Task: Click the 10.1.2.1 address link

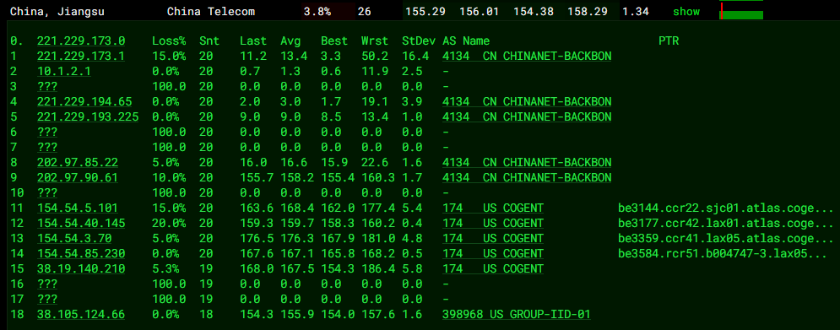Action: pos(64,71)
